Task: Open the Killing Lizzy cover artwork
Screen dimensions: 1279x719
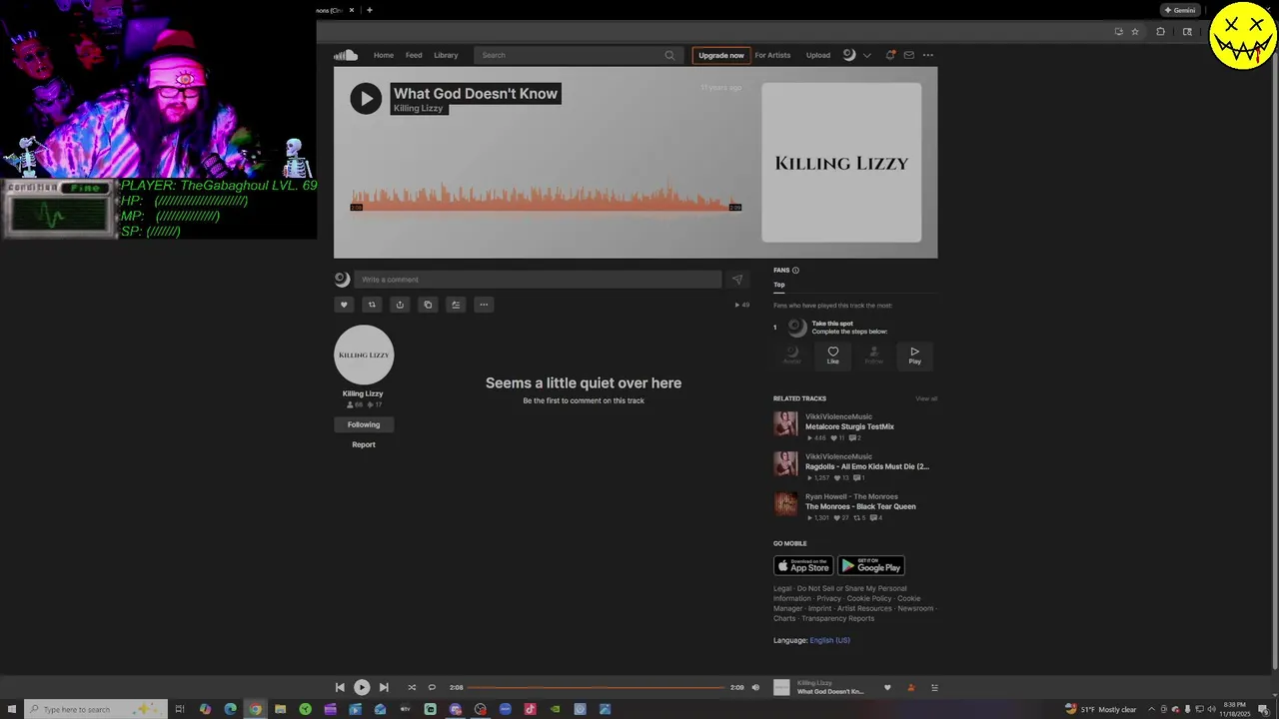Action: click(841, 162)
